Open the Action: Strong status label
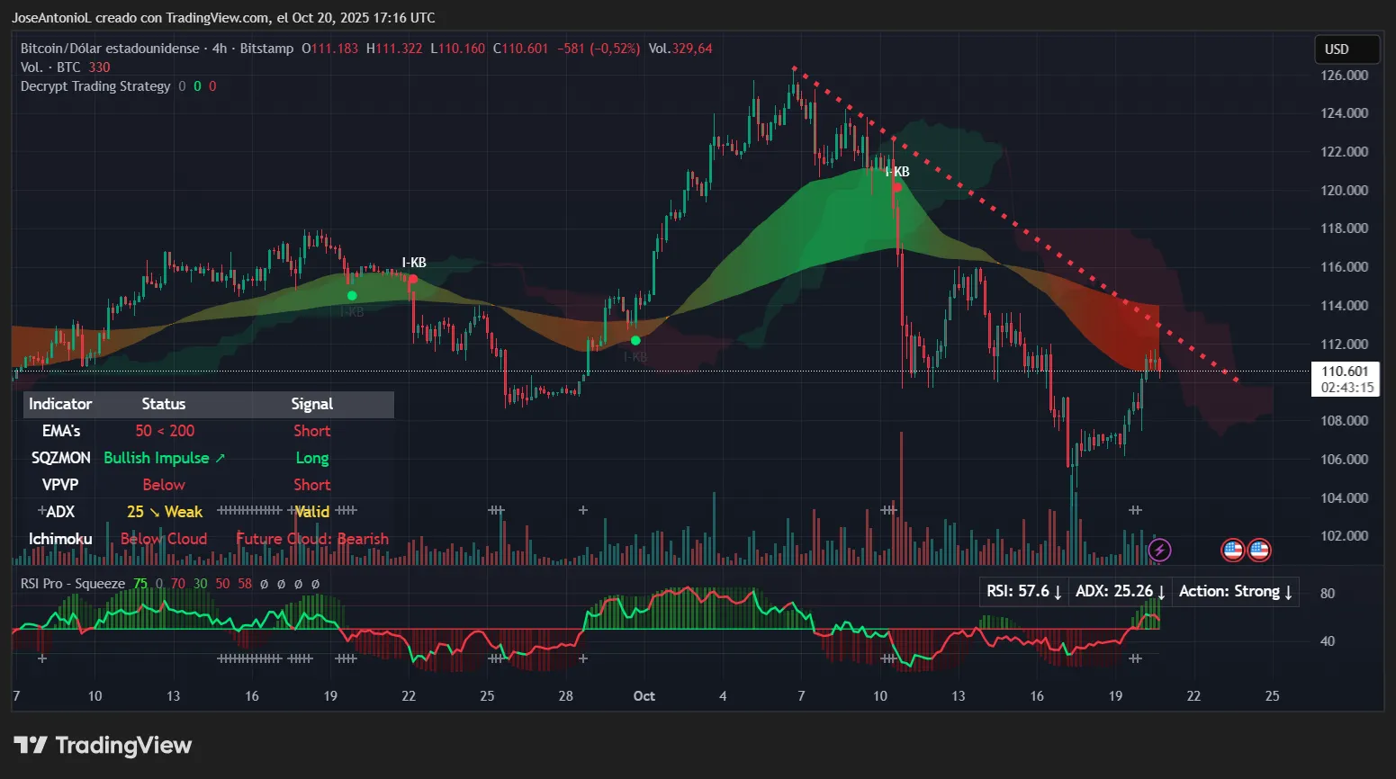 [x=1234, y=591]
